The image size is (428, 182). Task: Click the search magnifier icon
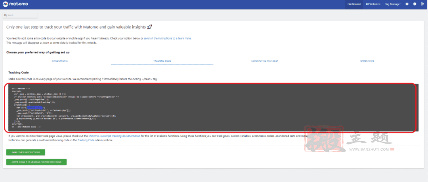tap(6, 15)
